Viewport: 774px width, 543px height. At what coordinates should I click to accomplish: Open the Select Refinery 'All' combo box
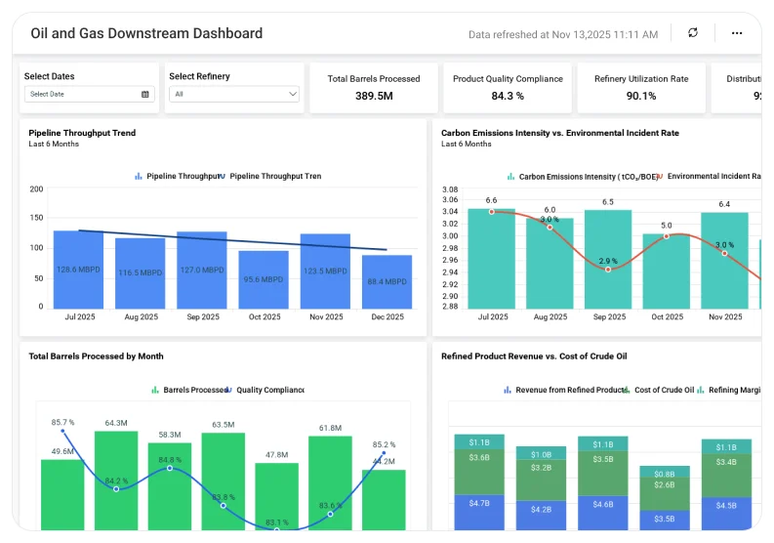click(234, 94)
